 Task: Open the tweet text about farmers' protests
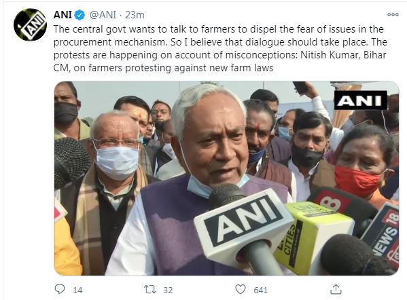pos(220,48)
